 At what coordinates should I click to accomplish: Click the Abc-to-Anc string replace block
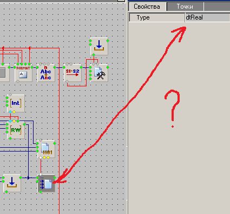[x=46, y=73]
